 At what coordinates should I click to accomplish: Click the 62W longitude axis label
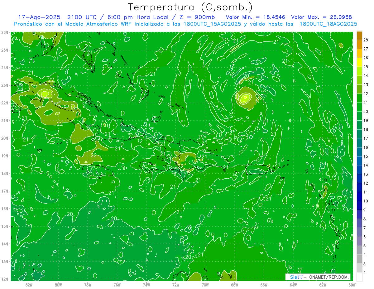pos(323,285)
